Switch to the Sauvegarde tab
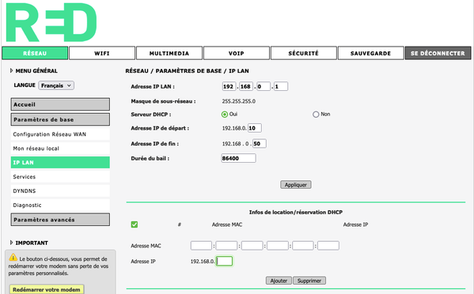This screenshot has width=474, height=294. [370, 53]
